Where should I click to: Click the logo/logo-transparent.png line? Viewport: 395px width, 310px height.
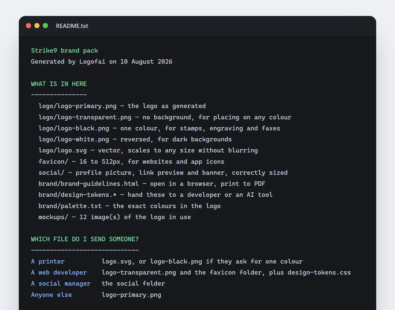point(165,117)
